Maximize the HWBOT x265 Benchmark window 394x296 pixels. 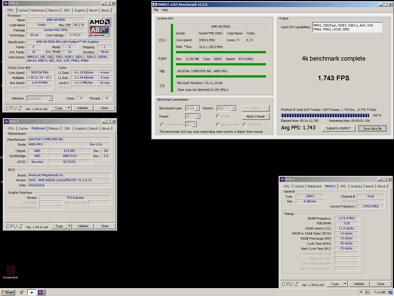click(x=385, y=5)
